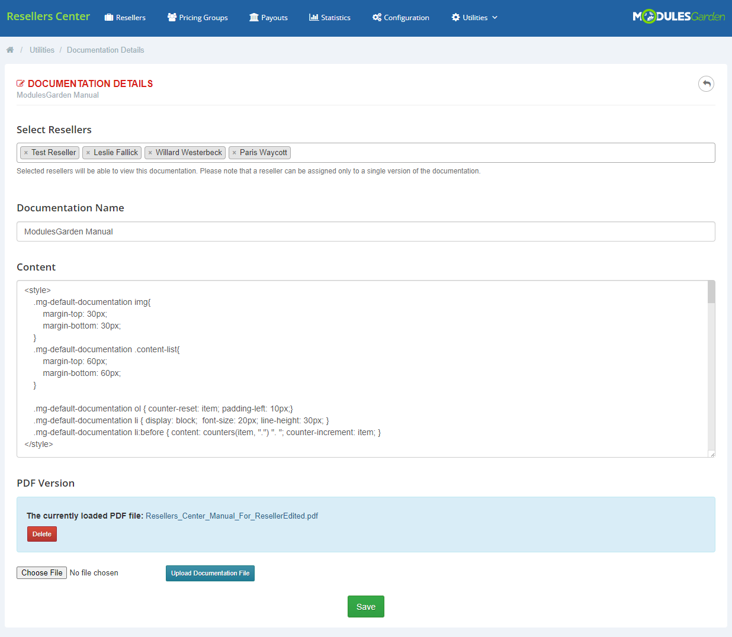732x637 pixels.
Task: Click the Paris Waycott tag label
Action: 264,153
